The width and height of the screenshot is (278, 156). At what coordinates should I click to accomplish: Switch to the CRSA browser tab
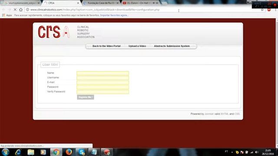pyautogui.click(x=62, y=3)
